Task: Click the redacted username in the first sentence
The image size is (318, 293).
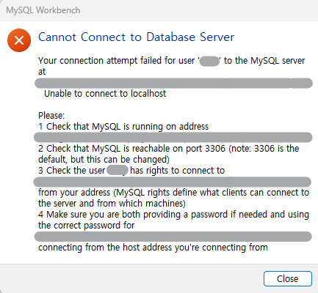Action: point(209,61)
